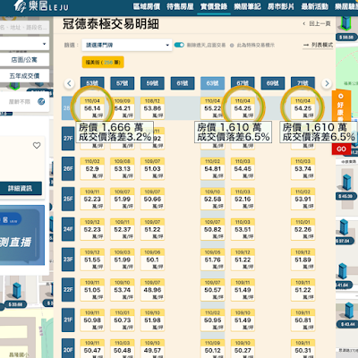
Task: Open 待售房屋 in the top navigation
Action: coord(180,6)
